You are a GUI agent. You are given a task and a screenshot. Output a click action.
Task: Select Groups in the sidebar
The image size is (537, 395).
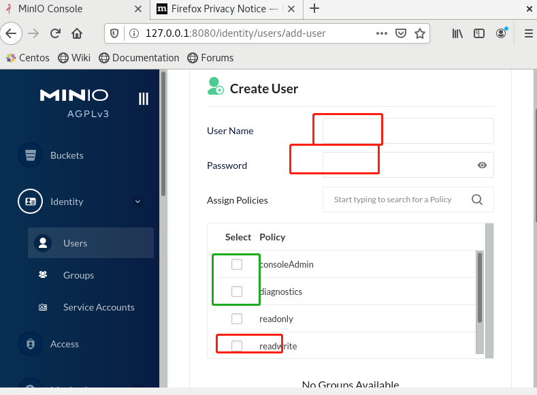(91, 275)
